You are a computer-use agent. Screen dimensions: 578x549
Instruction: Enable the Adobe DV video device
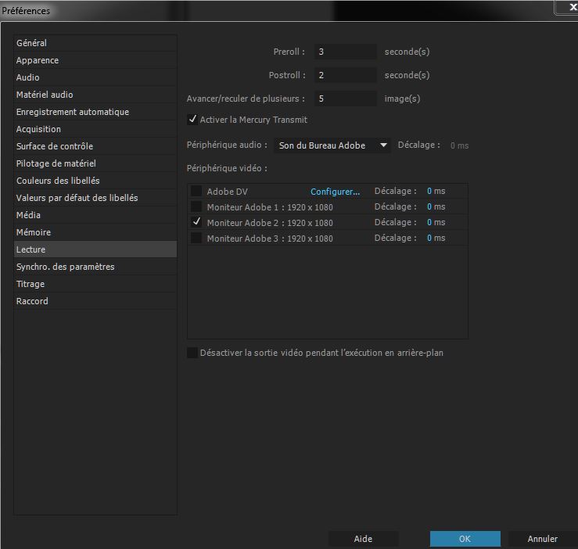pyautogui.click(x=196, y=192)
